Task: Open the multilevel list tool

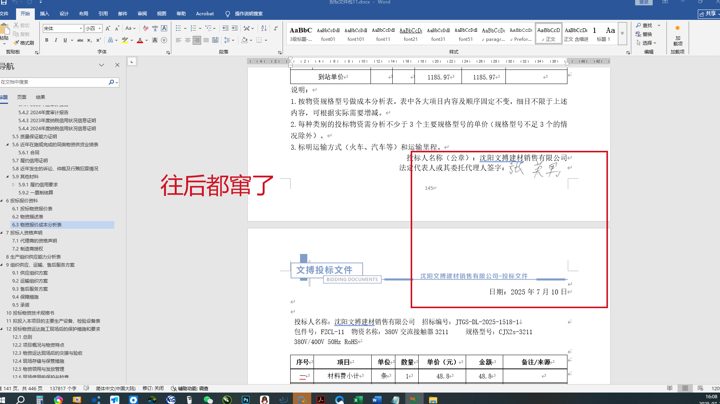Action: click(x=208, y=28)
